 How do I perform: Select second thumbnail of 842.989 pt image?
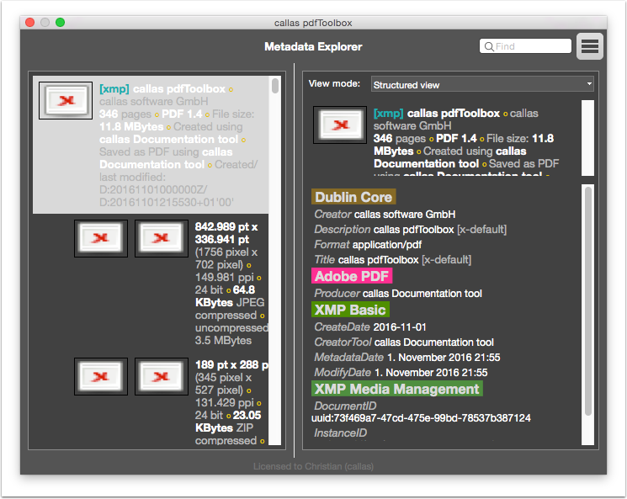pyautogui.click(x=162, y=238)
